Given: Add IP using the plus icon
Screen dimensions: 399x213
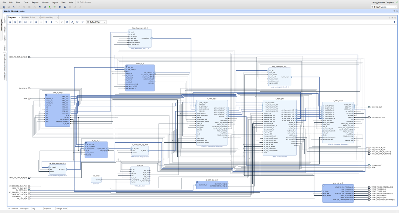Looking at the screenshot, I should [51, 22].
